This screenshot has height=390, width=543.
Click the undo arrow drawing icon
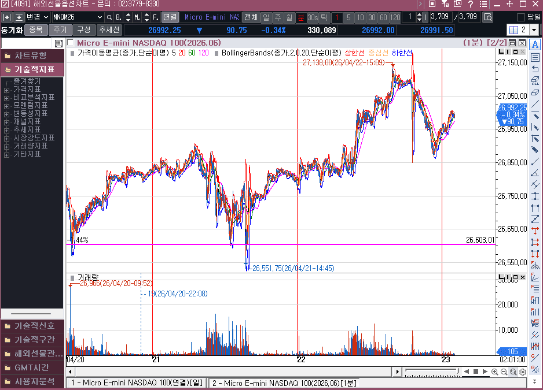[x=535, y=69]
